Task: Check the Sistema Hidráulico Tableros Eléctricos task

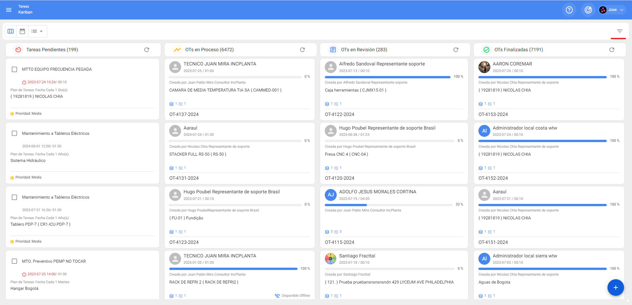Action: [x=15, y=133]
